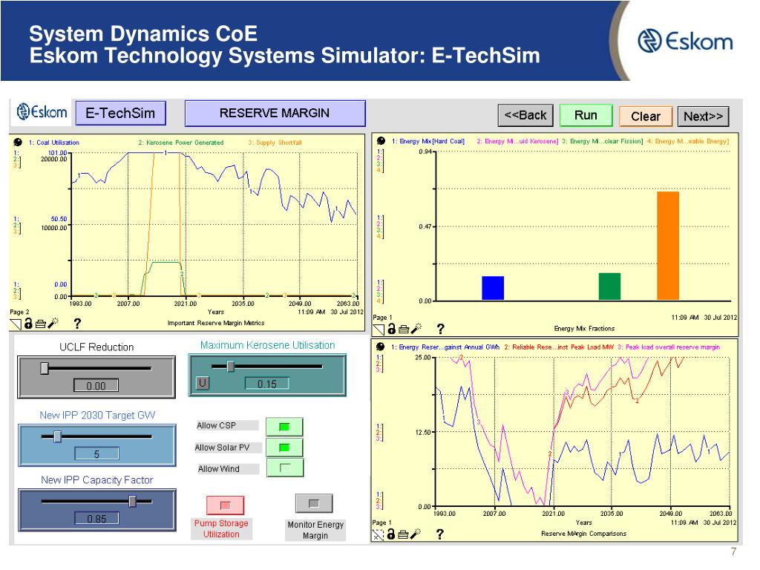Open help question mark on Reserve Margin Metrics graph
This screenshot has width=760, height=570.
(x=77, y=324)
